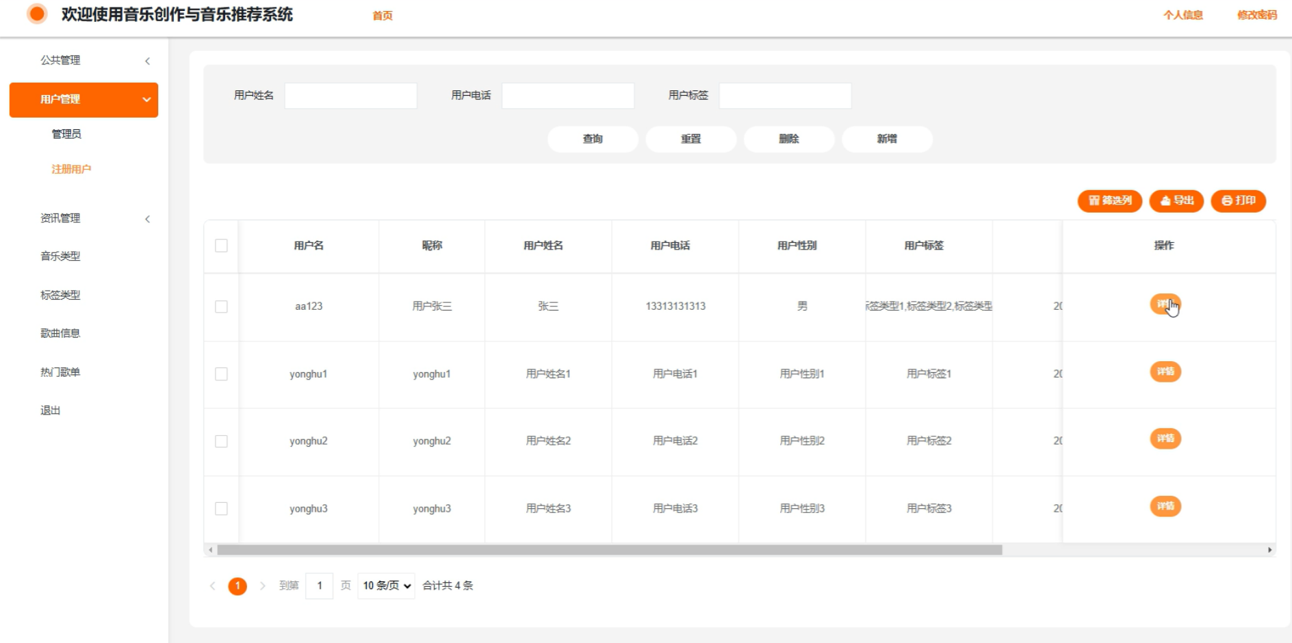Click the horizontal table scrollbar thumb
The width and height of the screenshot is (1292, 643).
pyautogui.click(x=610, y=550)
